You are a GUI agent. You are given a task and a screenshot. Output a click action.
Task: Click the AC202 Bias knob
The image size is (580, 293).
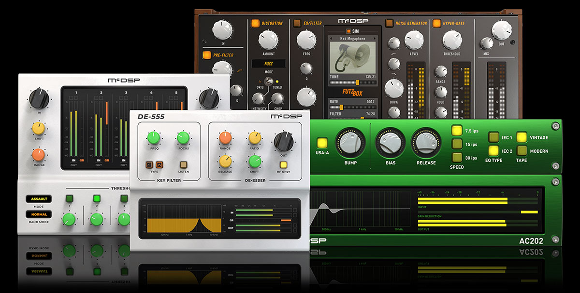(391, 143)
